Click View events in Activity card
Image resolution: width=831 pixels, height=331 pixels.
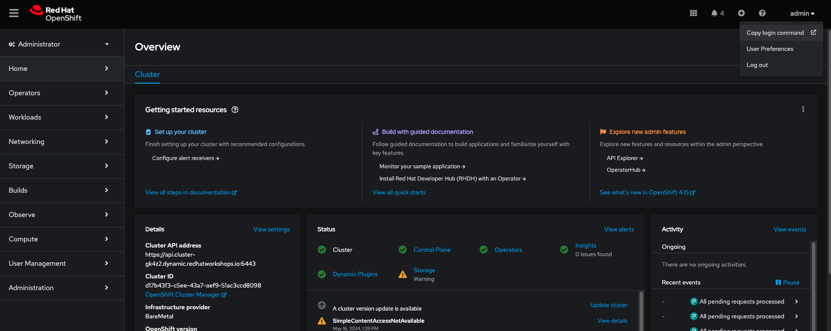(x=790, y=229)
